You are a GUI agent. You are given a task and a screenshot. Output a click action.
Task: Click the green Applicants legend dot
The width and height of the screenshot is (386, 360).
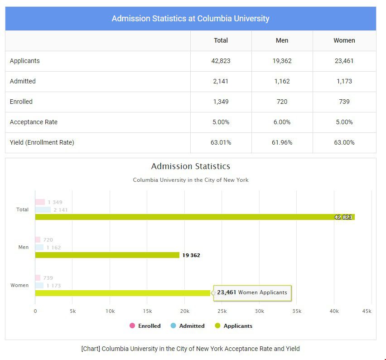[217, 326]
